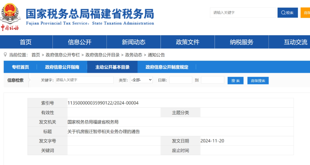Viewport: 310px width, 165px height.
Task: Click the 关键字 input field in 信息检索
Action: coord(84,80)
